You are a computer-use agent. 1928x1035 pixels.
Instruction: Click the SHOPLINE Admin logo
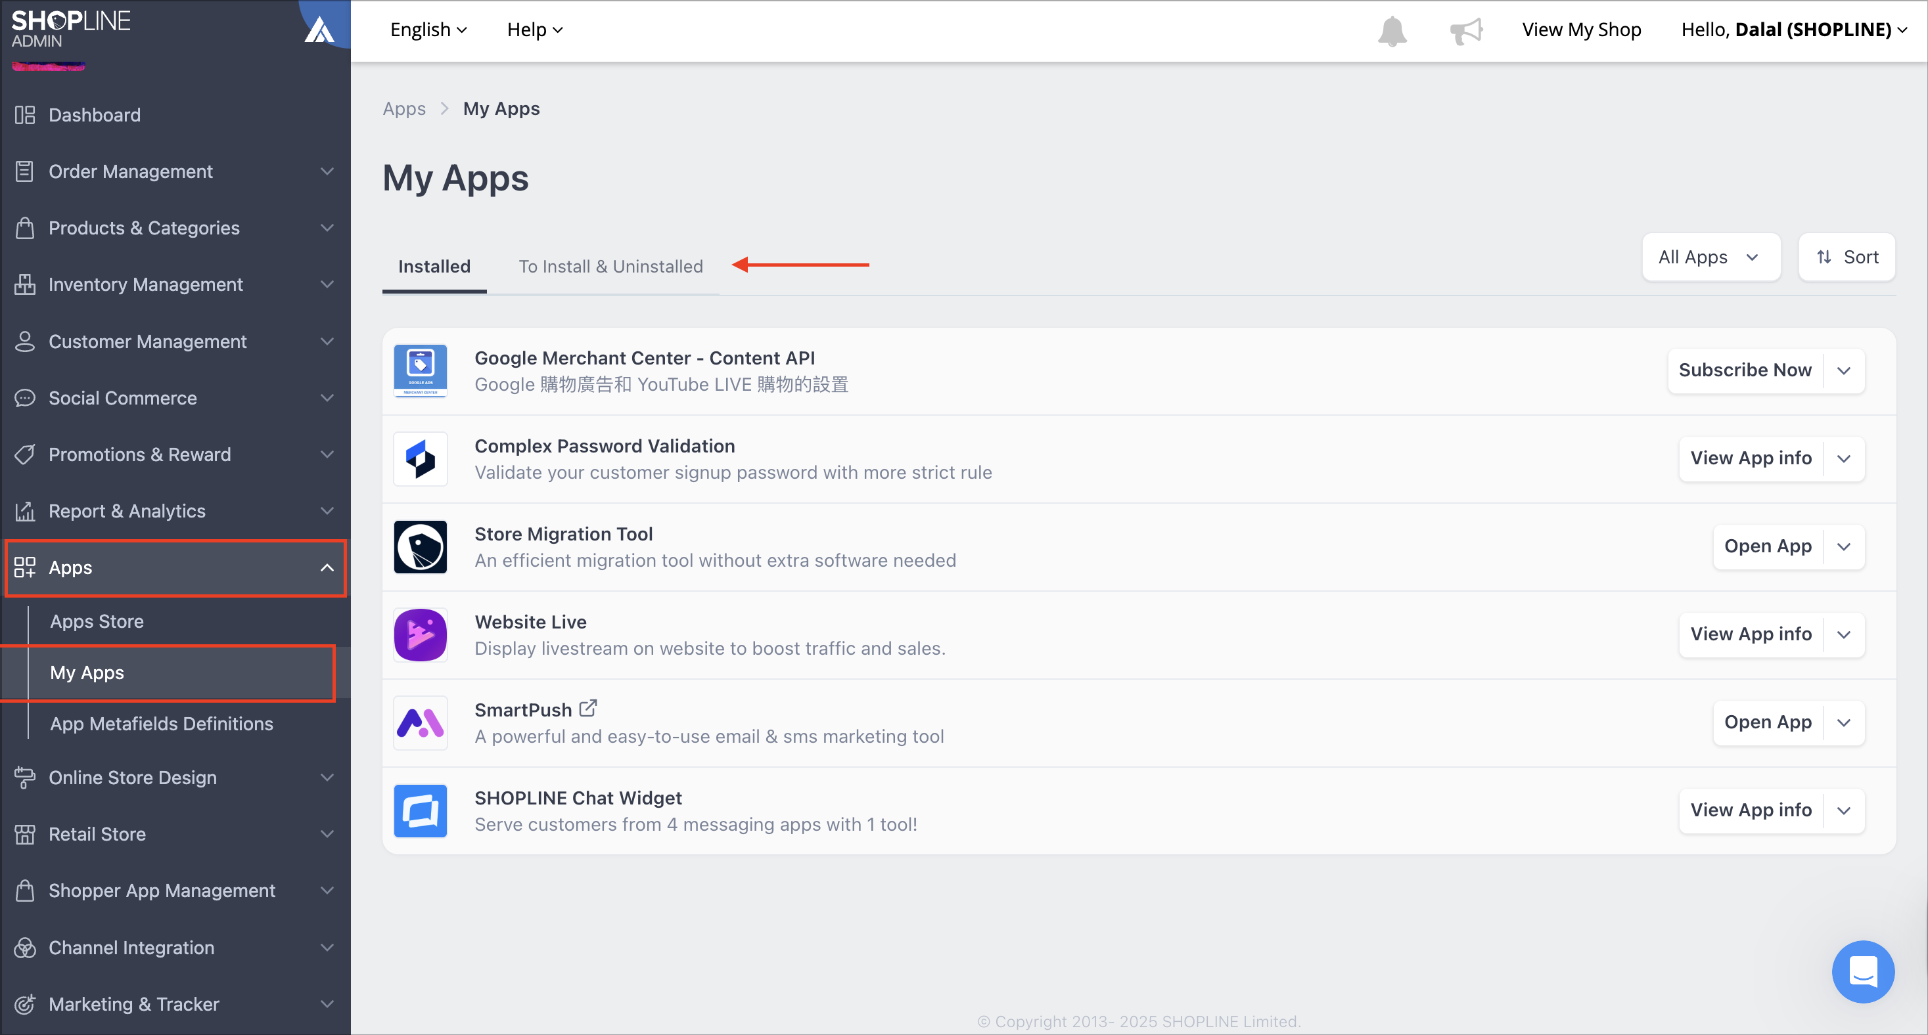coord(71,28)
